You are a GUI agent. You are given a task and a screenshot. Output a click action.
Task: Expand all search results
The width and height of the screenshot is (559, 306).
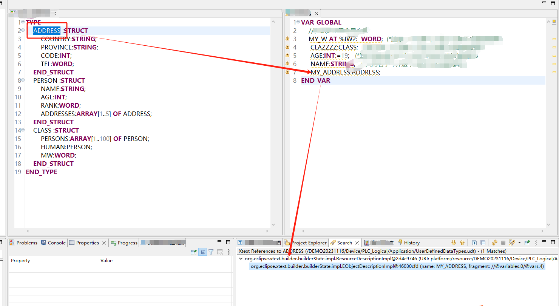474,243
